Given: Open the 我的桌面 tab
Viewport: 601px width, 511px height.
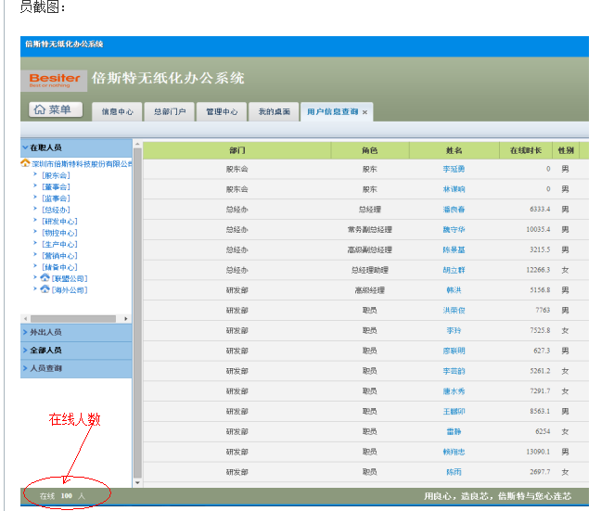Looking at the screenshot, I should coord(274,112).
